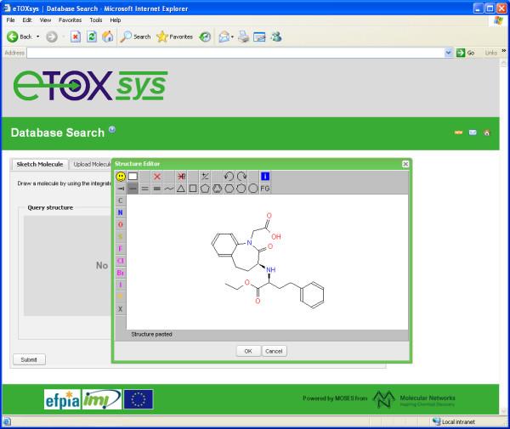Screen dimensions: 510x429
Task: Click the smiley face icon in Structure Editor
Action: (x=121, y=177)
